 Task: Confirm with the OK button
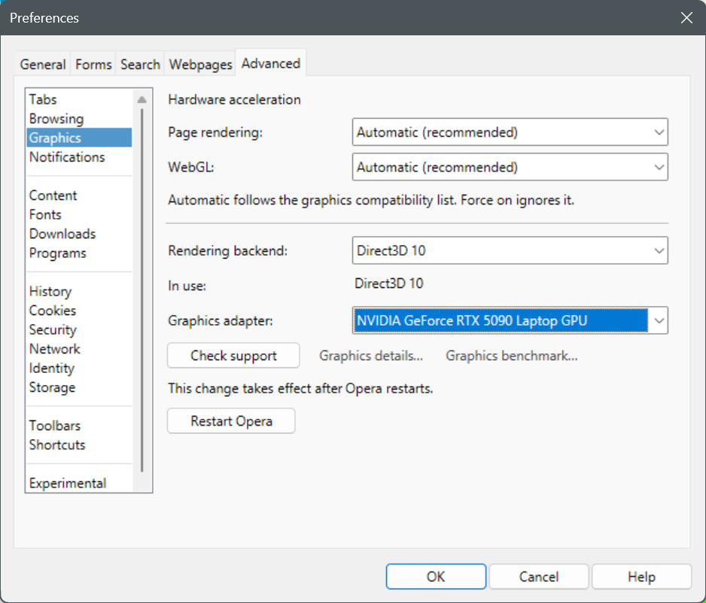click(436, 577)
